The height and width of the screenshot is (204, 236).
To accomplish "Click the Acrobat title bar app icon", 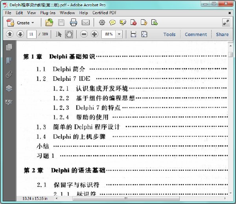I will click(x=5, y=5).
